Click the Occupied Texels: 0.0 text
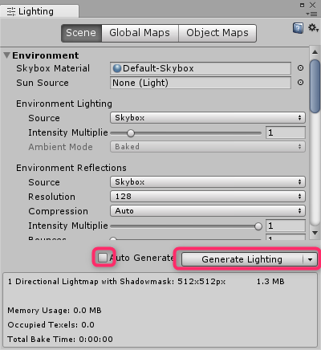This screenshot has height=350, width=321. pyautogui.click(x=51, y=325)
